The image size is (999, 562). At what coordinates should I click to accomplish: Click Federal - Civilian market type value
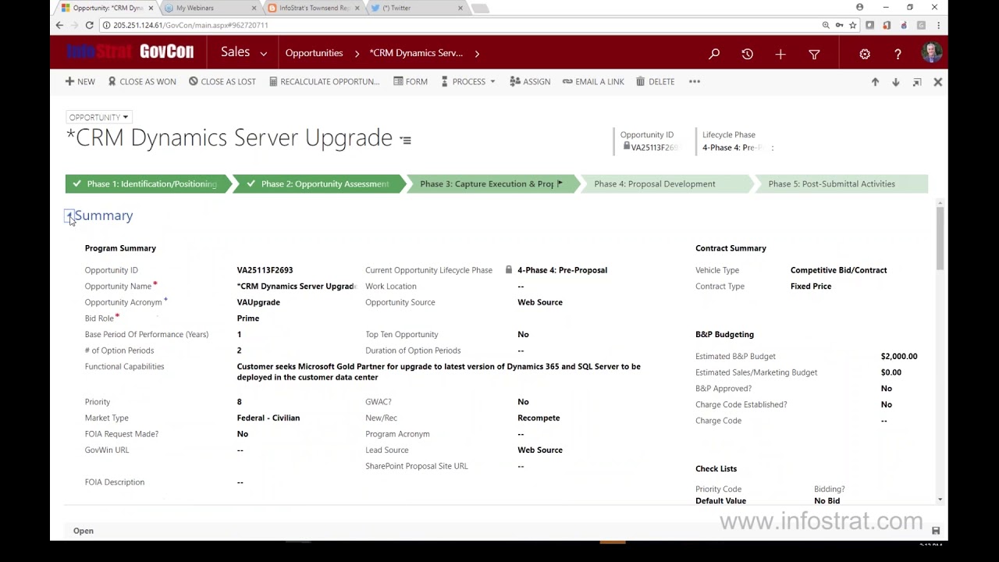268,418
